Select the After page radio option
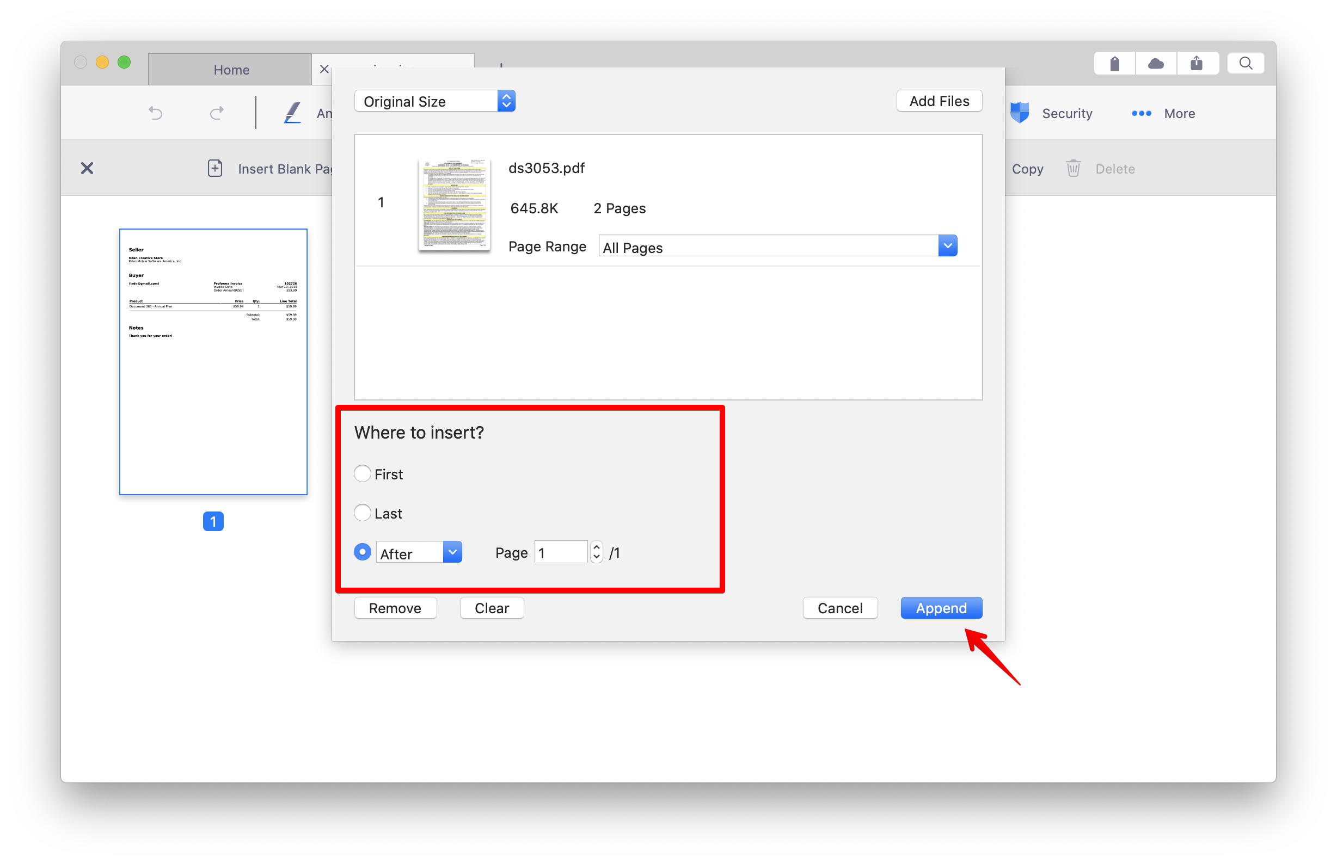Viewport: 1337px width, 863px height. pos(363,552)
